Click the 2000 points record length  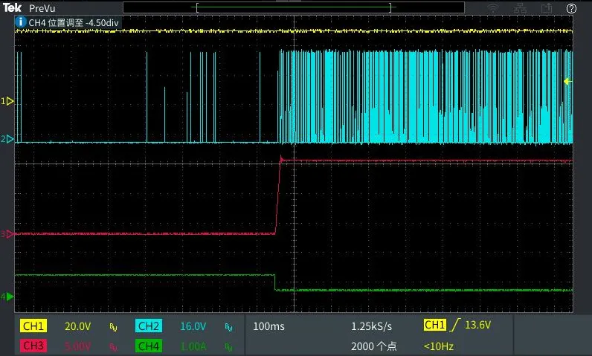(374, 346)
